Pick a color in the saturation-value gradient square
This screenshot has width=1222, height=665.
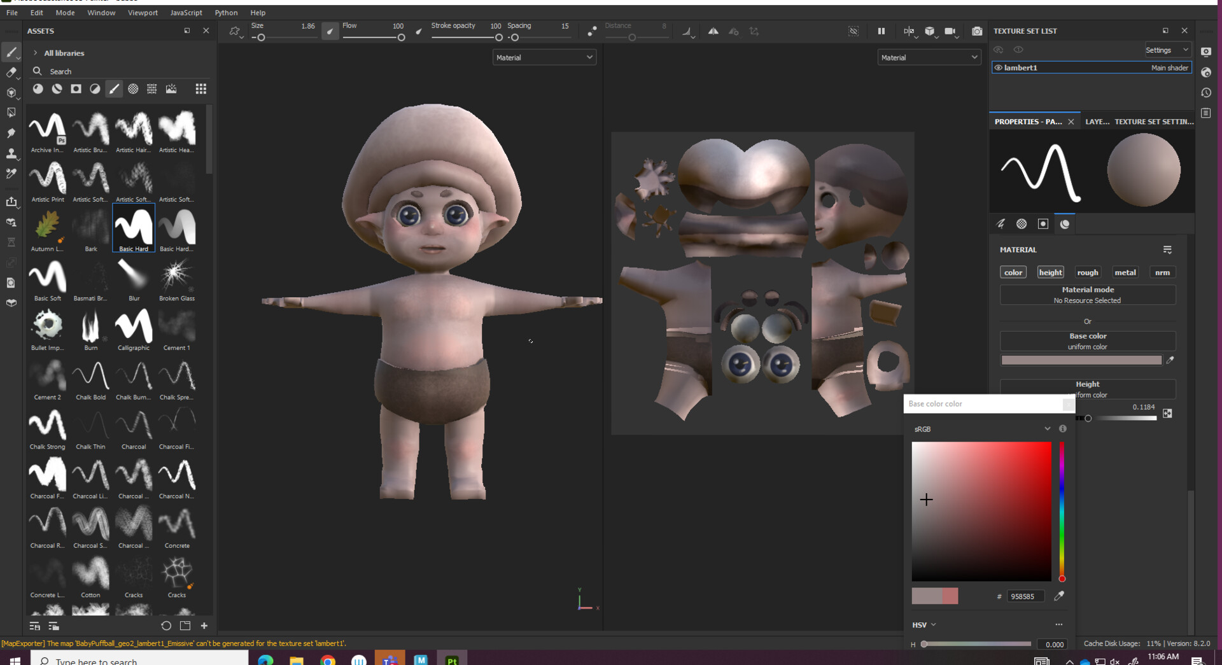point(980,511)
